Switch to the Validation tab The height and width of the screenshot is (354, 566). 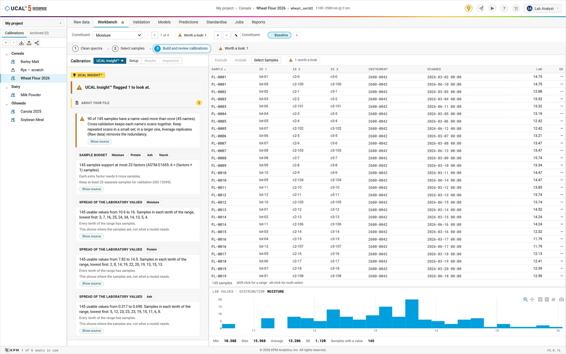[x=141, y=22]
